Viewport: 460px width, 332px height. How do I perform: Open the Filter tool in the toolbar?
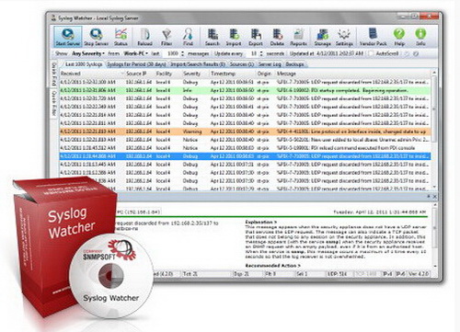point(167,37)
